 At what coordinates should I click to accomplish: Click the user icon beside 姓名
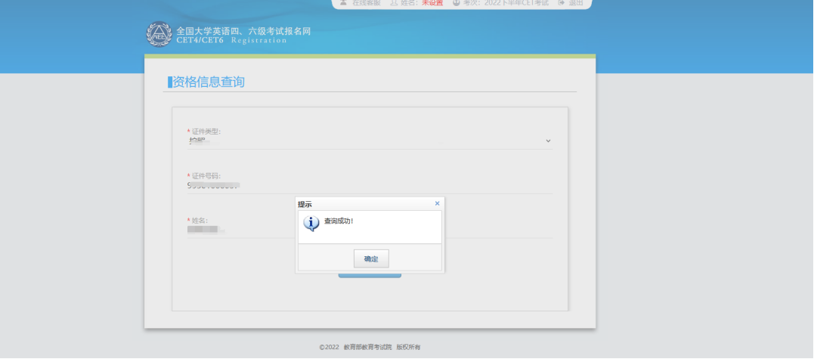point(394,3)
